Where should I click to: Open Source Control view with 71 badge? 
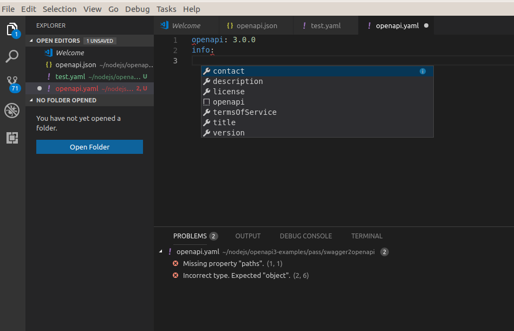click(13, 84)
